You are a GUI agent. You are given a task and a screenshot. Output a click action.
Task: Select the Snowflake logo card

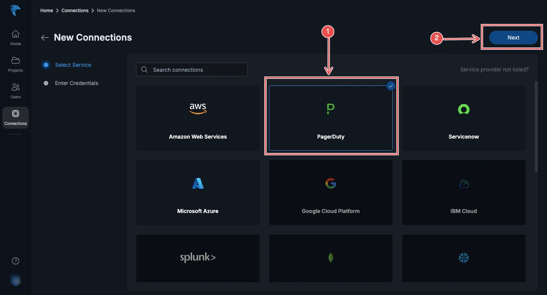pyautogui.click(x=464, y=258)
